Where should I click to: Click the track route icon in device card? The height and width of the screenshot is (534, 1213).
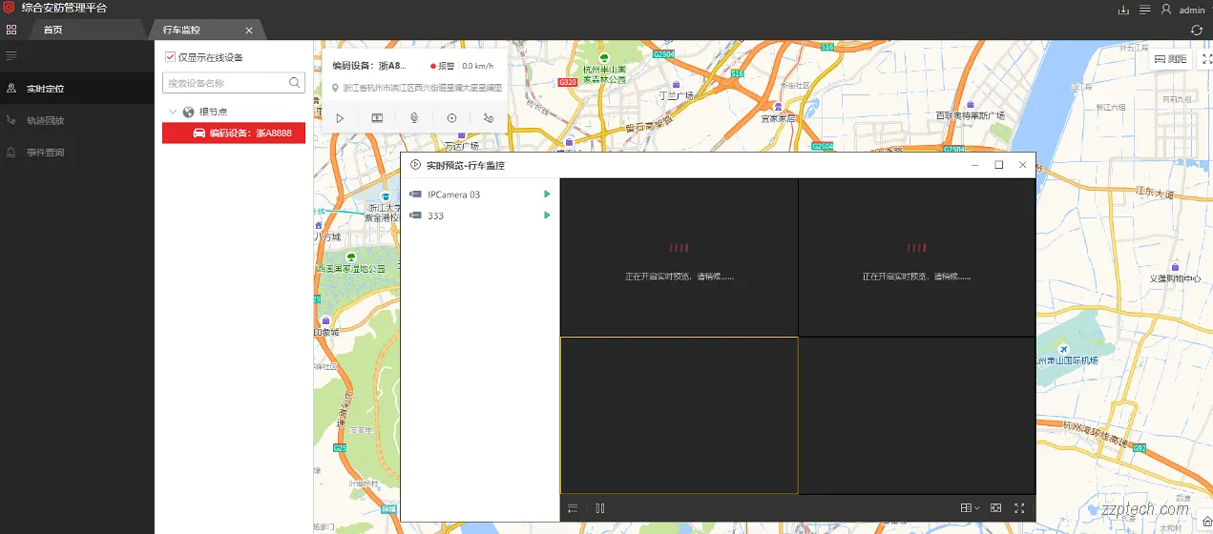[489, 118]
